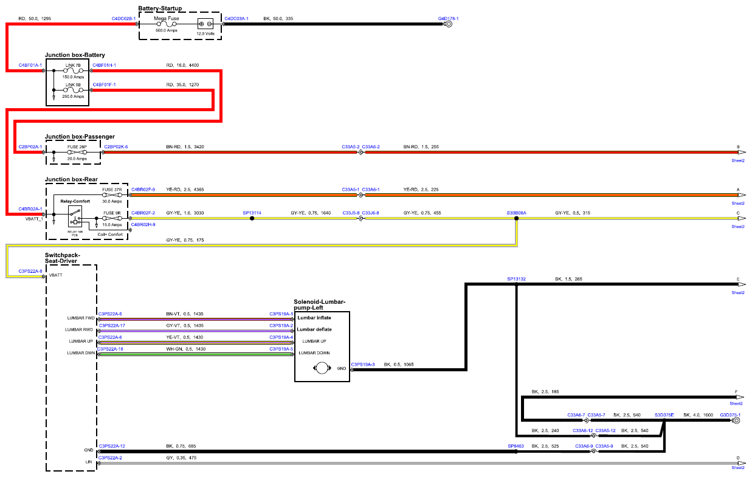Click the wire label "GY, 0.35, 475"
Screen dimensions: 752x477
coord(181,457)
